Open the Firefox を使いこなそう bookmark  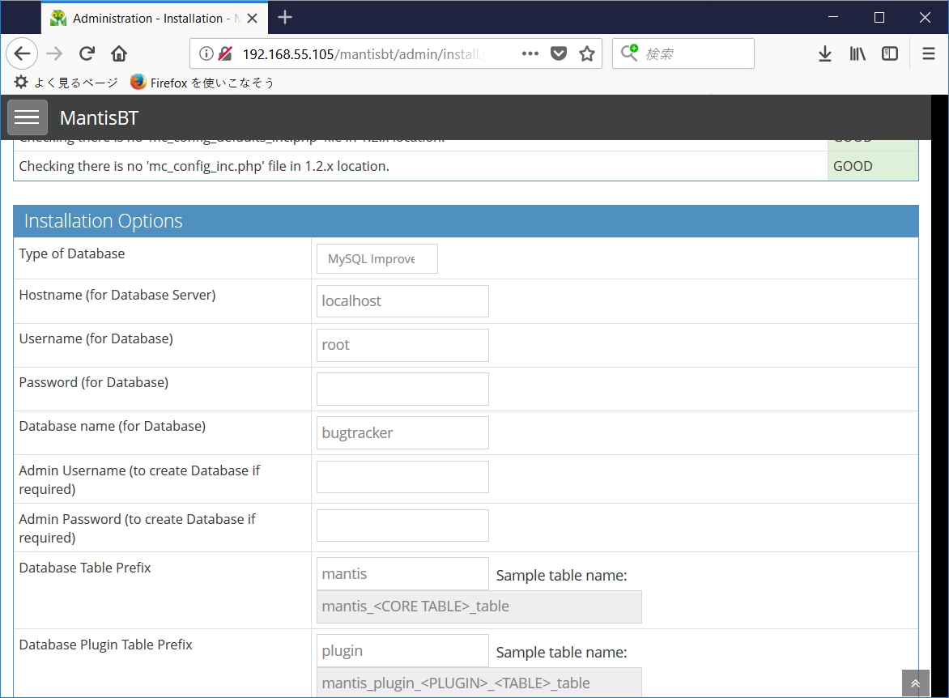tap(202, 82)
